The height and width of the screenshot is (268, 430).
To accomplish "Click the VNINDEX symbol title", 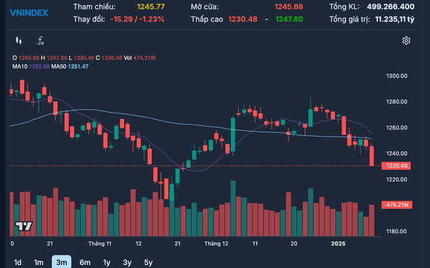I will (x=29, y=13).
